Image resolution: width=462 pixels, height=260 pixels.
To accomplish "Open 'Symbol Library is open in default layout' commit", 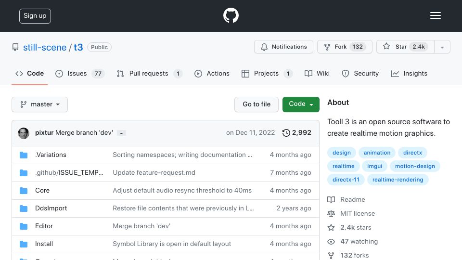I will pos(172,244).
